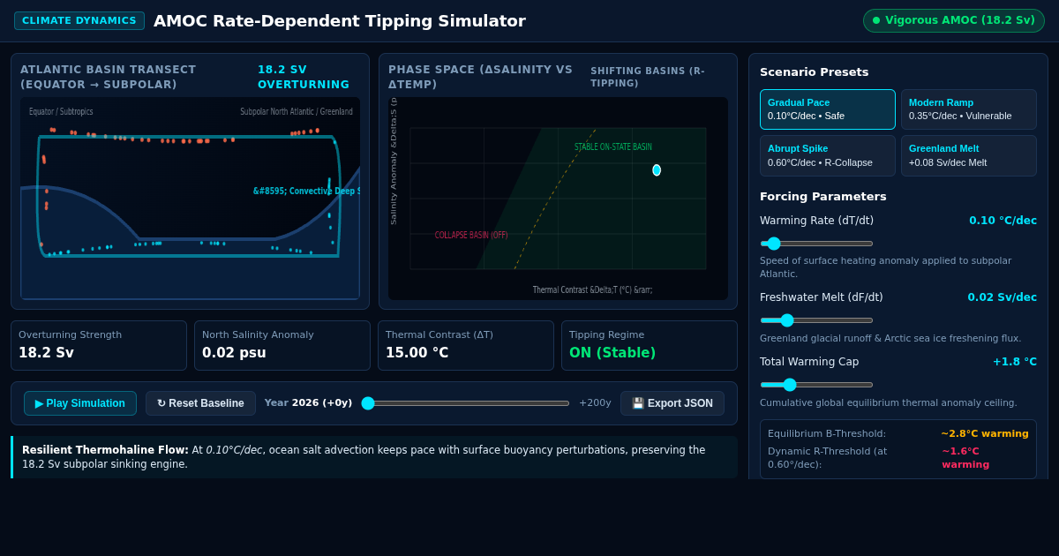1059x556 pixels.
Task: Adjust the Freshwater Melt slider
Action: 816,320
